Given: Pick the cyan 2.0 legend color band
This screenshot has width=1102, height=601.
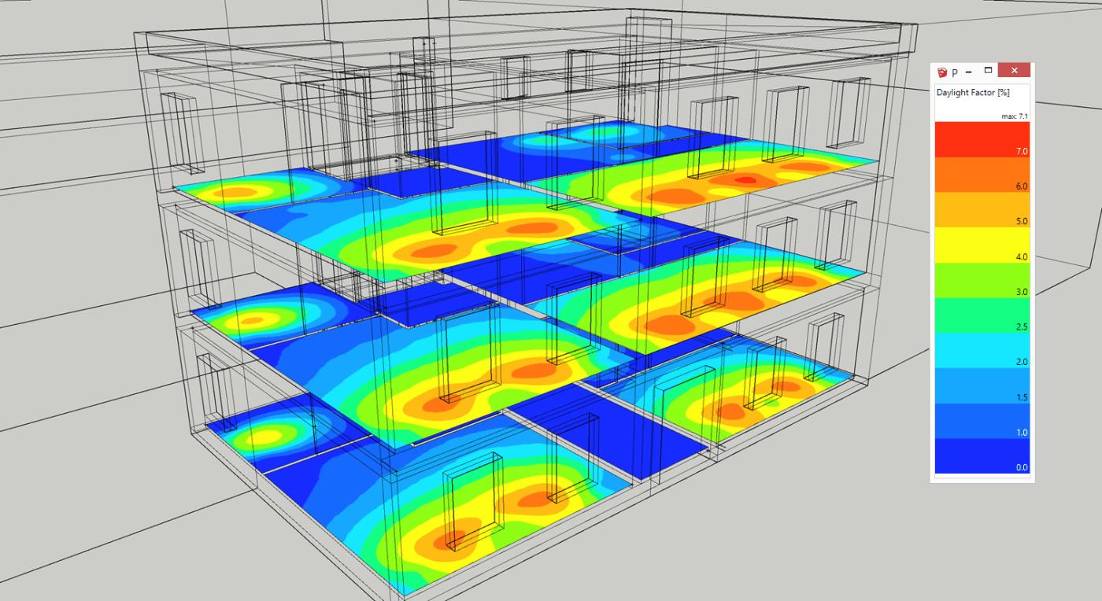Looking at the screenshot, I should tap(982, 351).
